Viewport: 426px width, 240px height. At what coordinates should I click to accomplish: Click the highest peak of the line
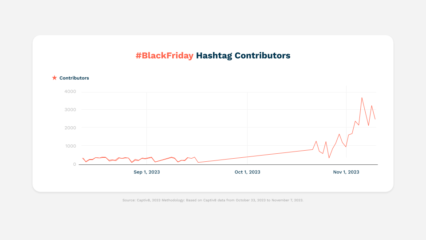tap(362, 98)
